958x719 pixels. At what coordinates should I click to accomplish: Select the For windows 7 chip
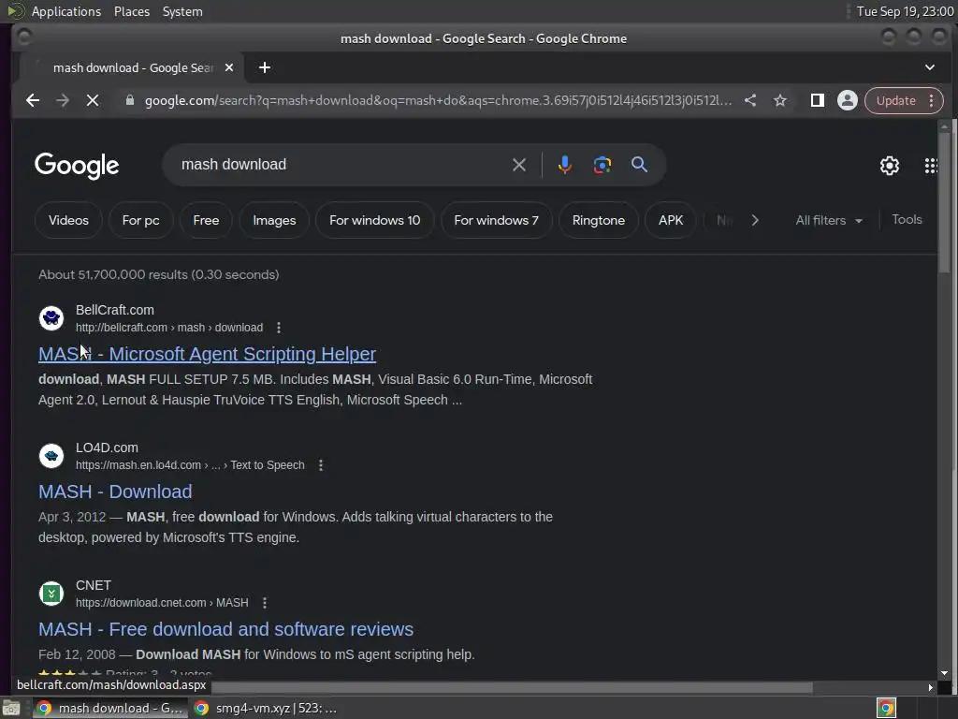coord(496,220)
